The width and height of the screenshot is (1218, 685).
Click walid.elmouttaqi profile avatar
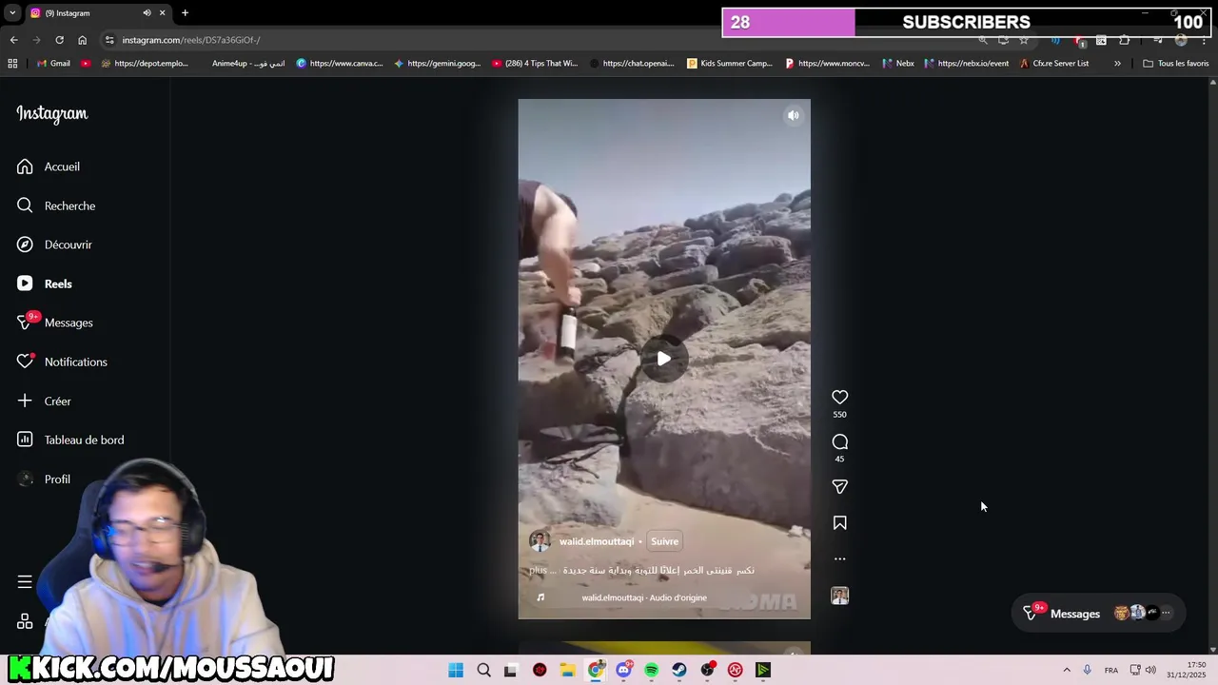coord(540,541)
